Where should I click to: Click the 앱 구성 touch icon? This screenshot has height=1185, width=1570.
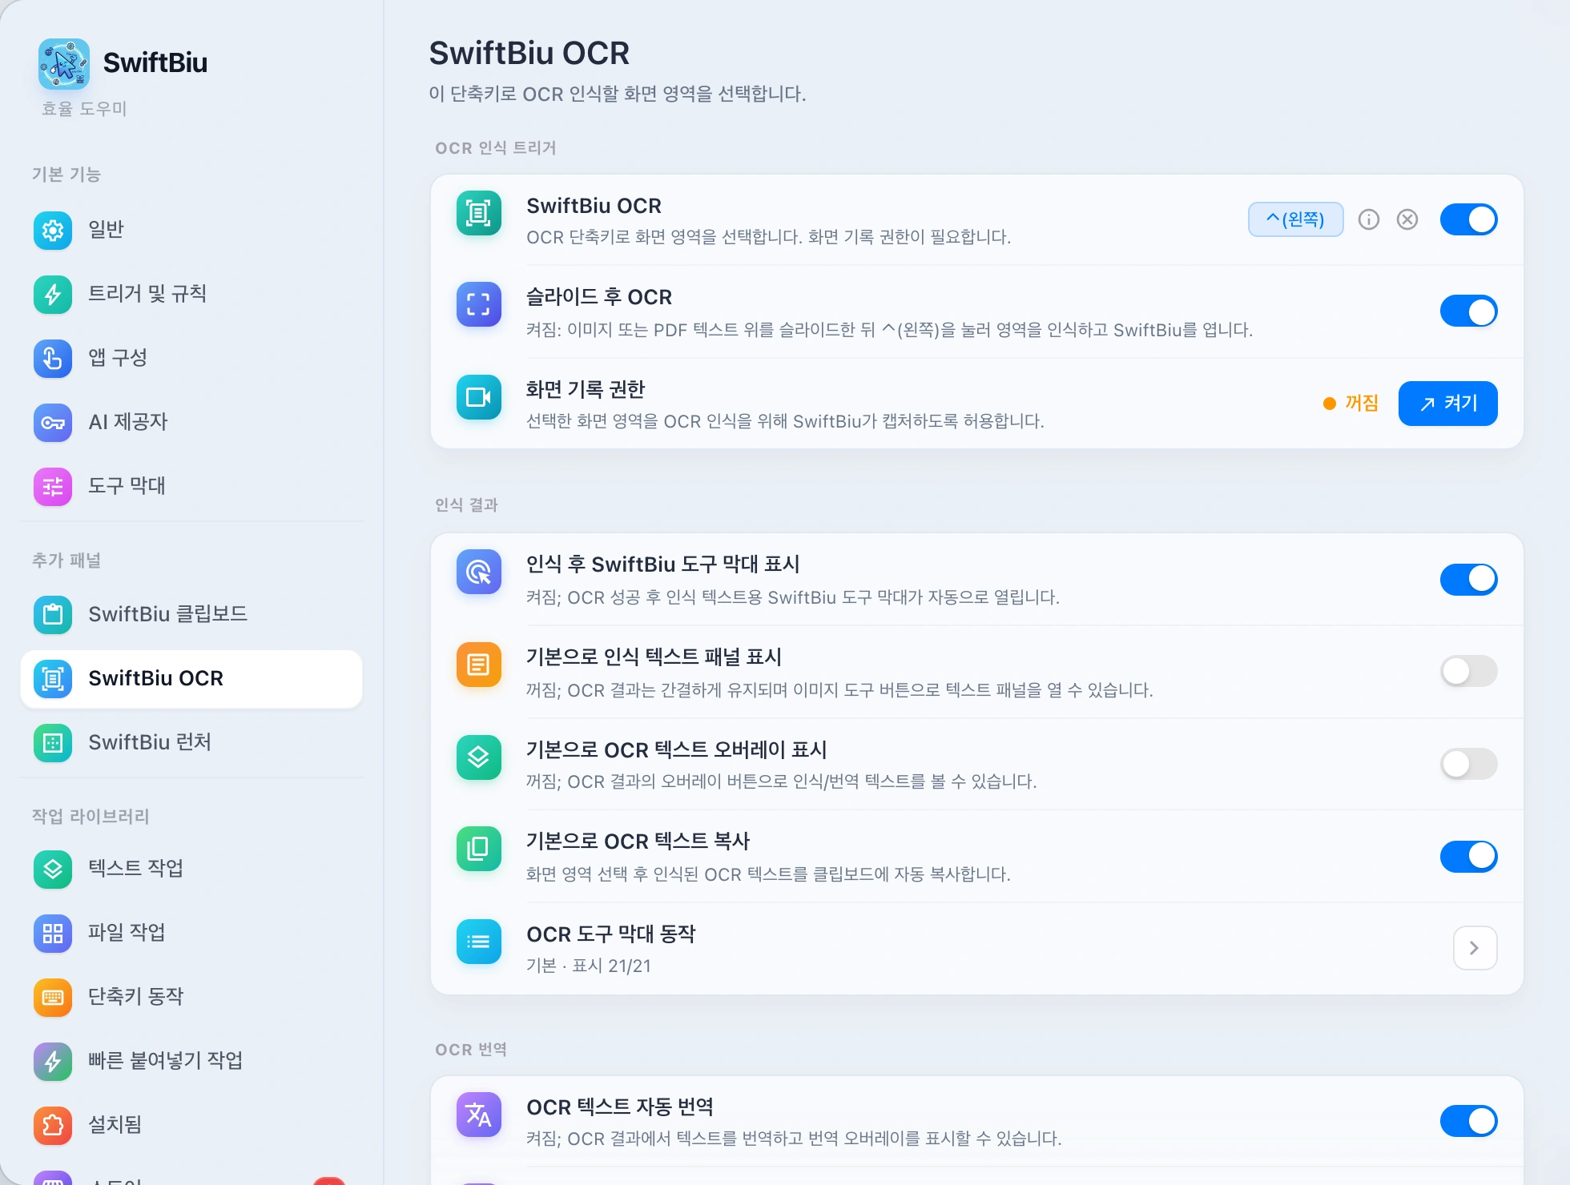click(x=53, y=359)
